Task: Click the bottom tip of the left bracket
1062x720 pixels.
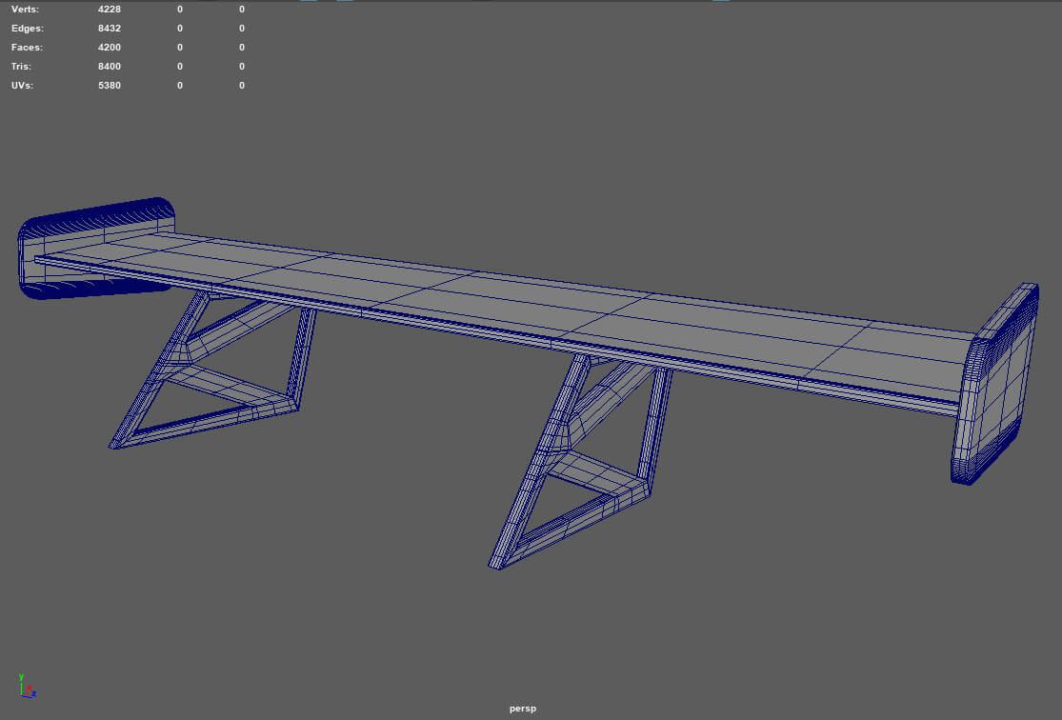Action: click(115, 444)
